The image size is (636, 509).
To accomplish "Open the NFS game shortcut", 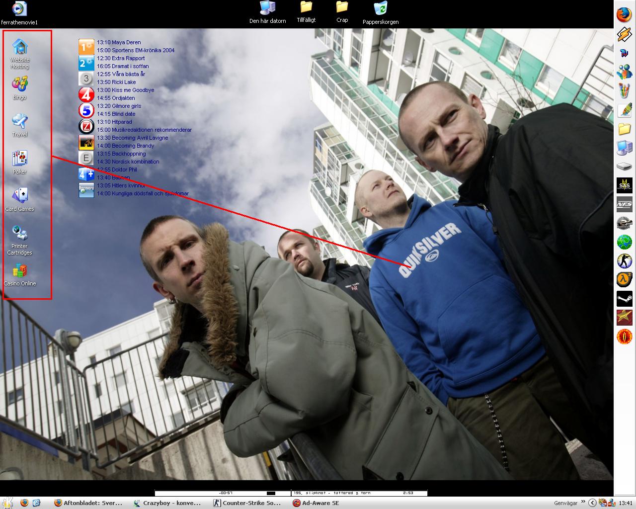I will pyautogui.click(x=624, y=204).
